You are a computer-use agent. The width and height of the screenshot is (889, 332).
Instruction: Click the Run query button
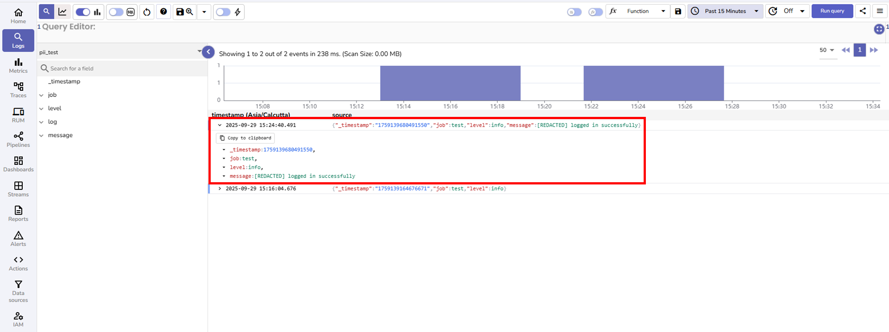coord(832,11)
